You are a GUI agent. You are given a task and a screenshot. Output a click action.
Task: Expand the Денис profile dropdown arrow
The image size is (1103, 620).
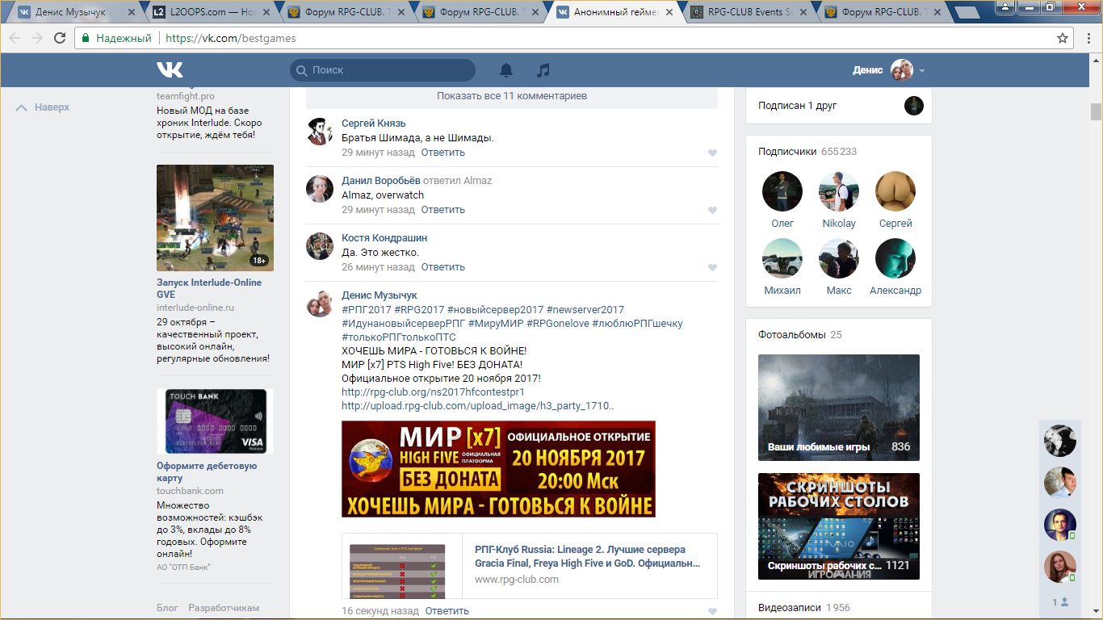(x=922, y=71)
